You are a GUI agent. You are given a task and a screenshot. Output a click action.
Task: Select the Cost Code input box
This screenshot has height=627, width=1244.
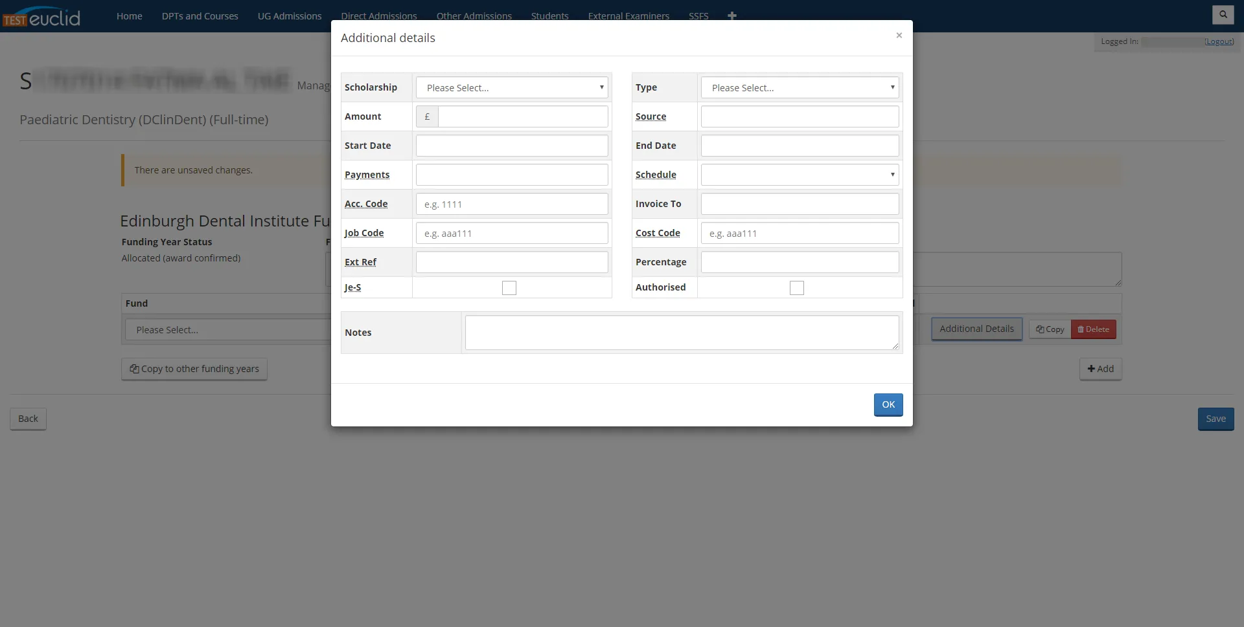click(800, 233)
